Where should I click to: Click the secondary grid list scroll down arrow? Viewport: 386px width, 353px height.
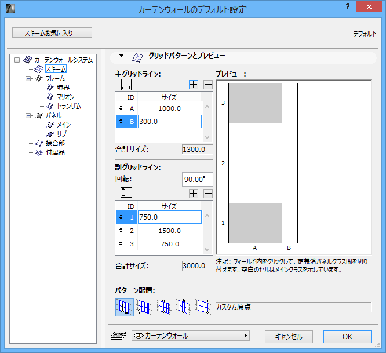(x=207, y=250)
